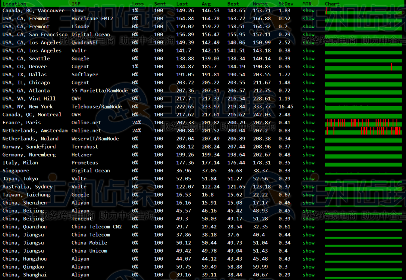Click the Taichung Google row location
The height and width of the screenshot is (280, 406).
26,195
